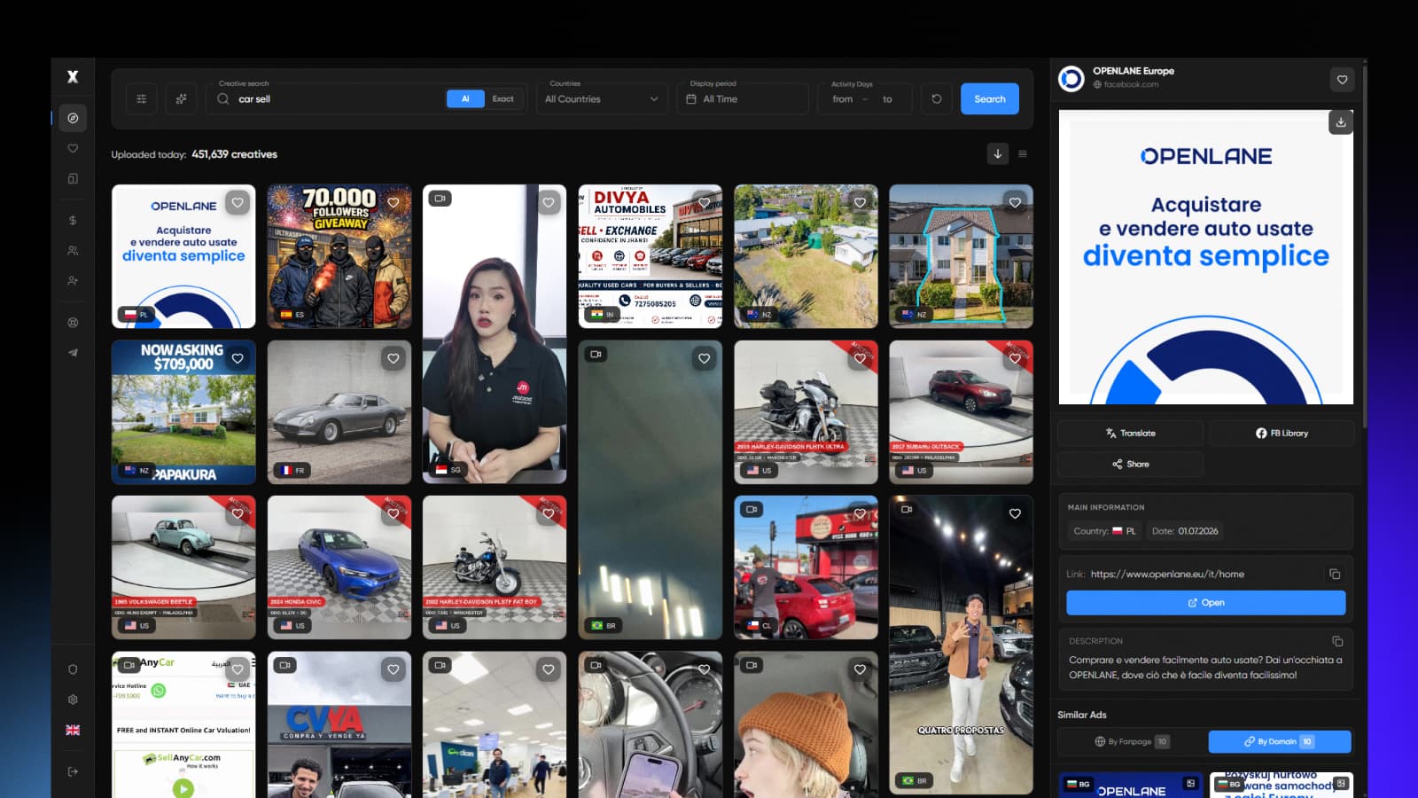Open the dollar sign sidebar icon
This screenshot has height=798, width=1418.
pyautogui.click(x=73, y=220)
